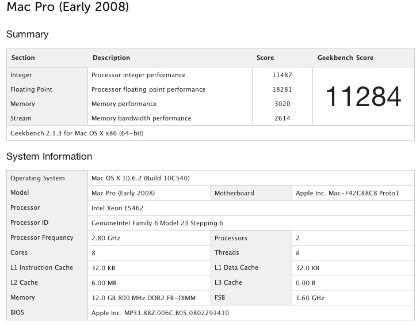Click the 'Intel Xeon E5462' value
Image resolution: width=420 pixels, height=325 pixels.
pyautogui.click(x=117, y=208)
